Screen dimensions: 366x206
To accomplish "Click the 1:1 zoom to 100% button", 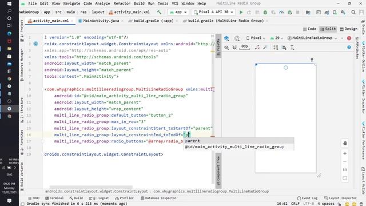I will pyautogui.click(x=345, y=169).
